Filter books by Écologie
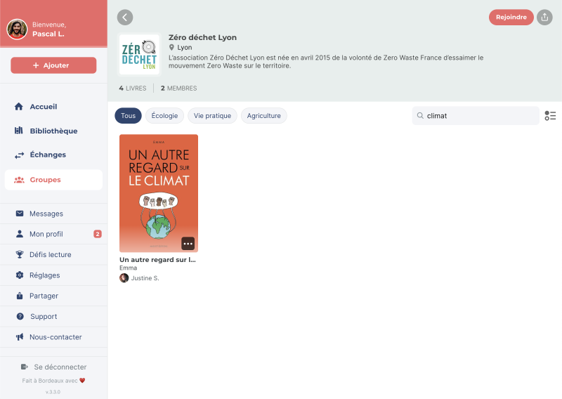The image size is (562, 399). (x=164, y=116)
